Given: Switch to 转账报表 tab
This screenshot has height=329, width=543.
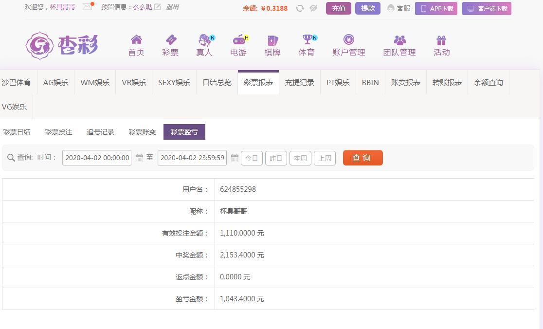Looking at the screenshot, I should point(447,82).
